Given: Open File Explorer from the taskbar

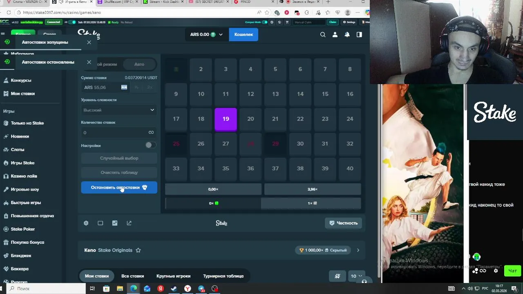Looking at the screenshot, I should point(120,289).
